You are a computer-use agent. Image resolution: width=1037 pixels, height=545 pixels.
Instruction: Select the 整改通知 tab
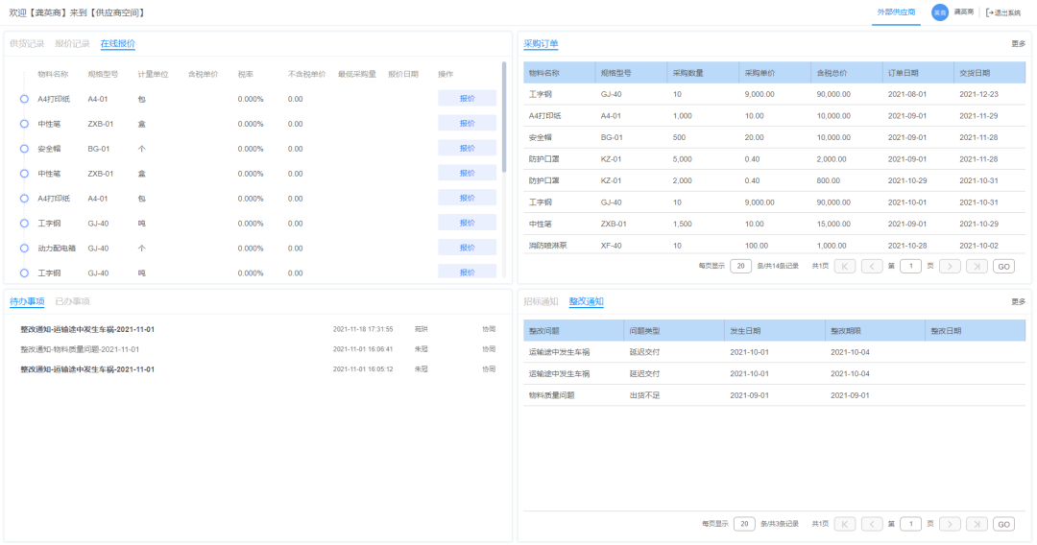(x=586, y=301)
